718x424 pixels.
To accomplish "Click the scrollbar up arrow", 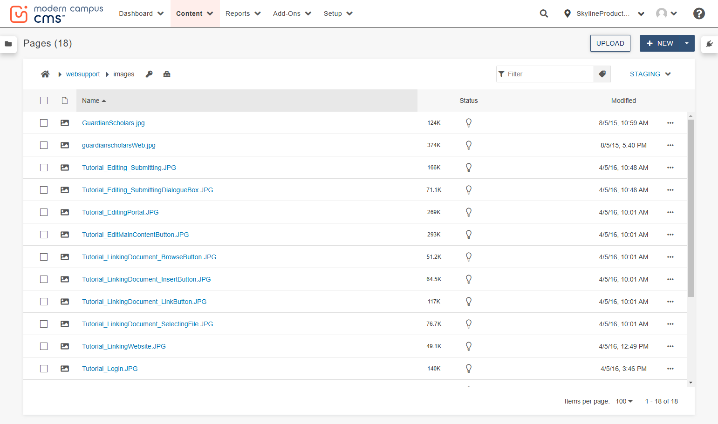I will click(x=691, y=116).
